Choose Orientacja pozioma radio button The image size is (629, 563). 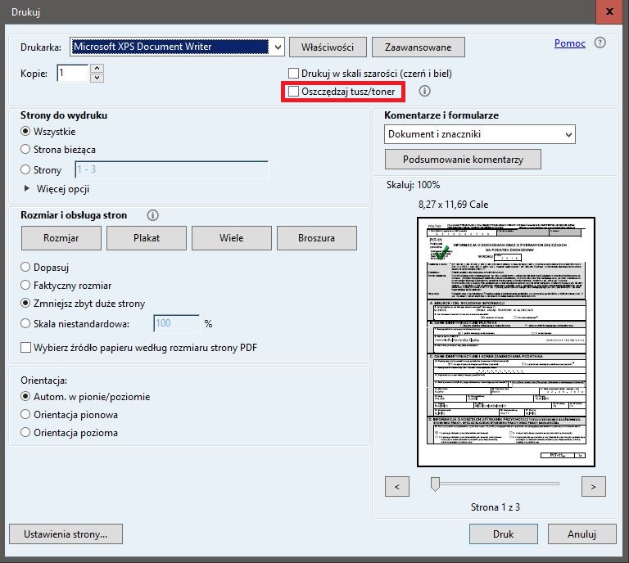[x=26, y=432]
